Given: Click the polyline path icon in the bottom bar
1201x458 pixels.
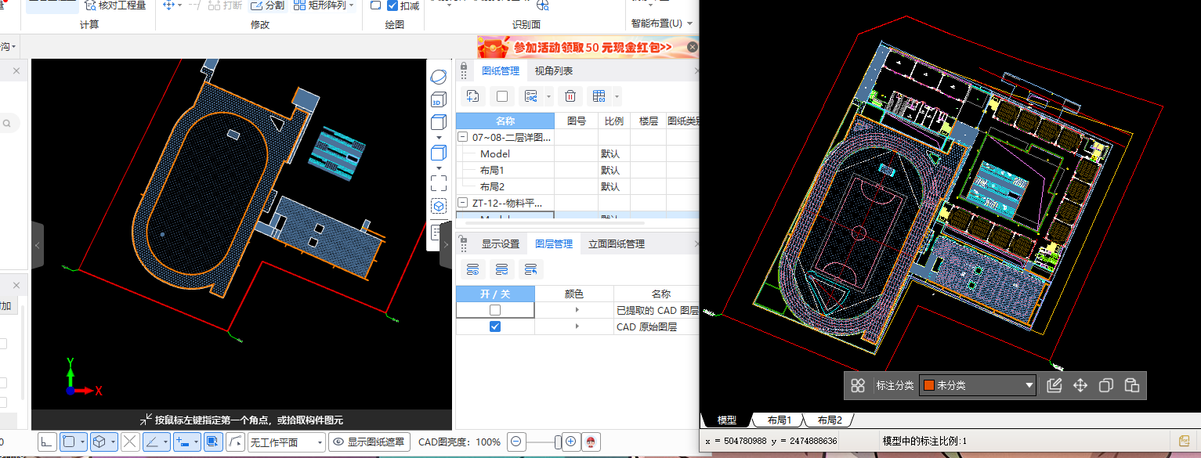Looking at the screenshot, I should [235, 442].
